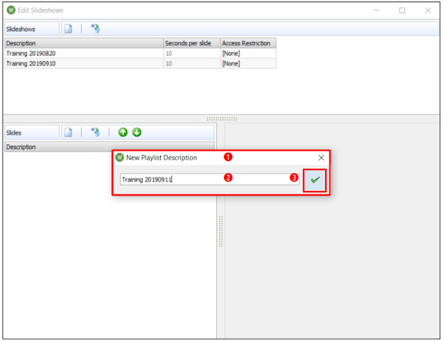
Task: Sort by Access Restriction column
Action: coord(248,43)
